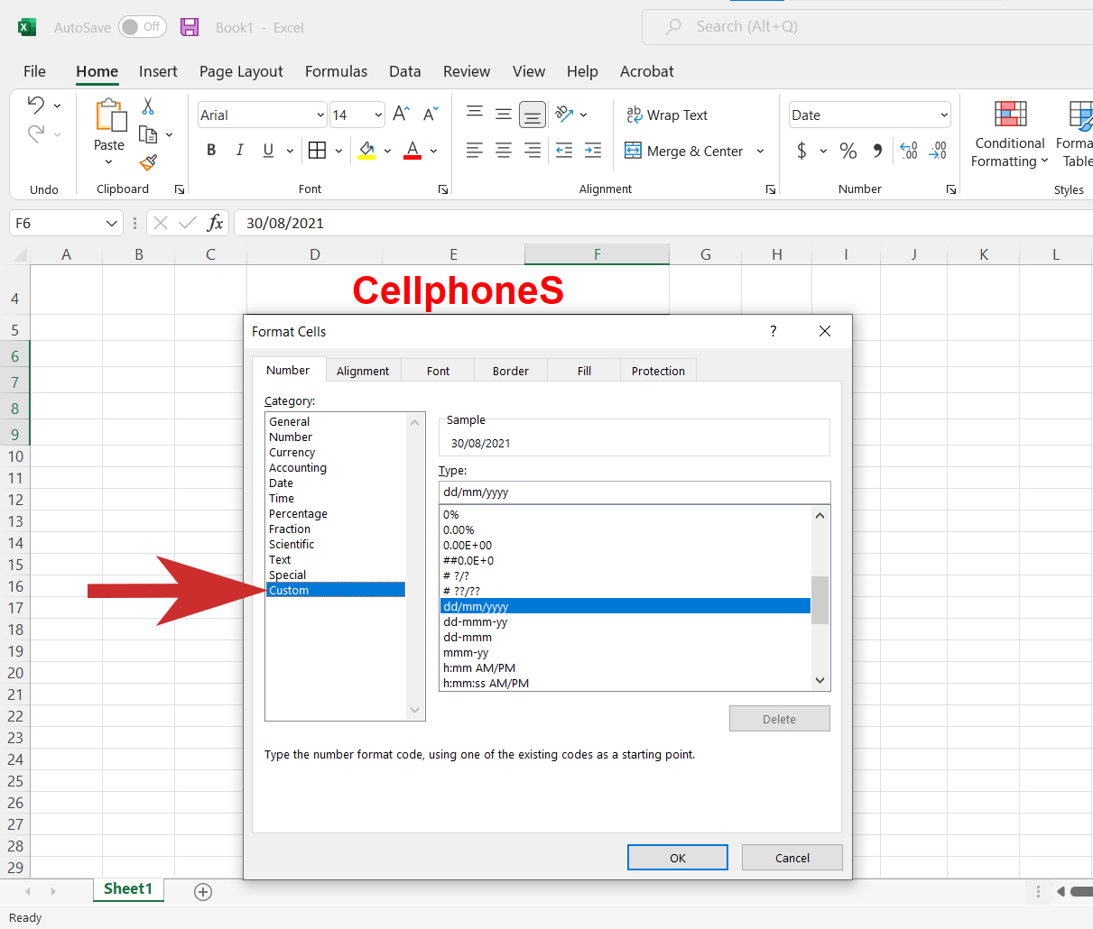1093x929 pixels.
Task: Open the Formulas ribbon tab
Action: (x=336, y=71)
